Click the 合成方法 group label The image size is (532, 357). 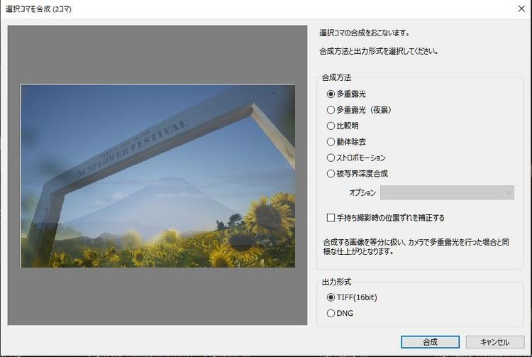pos(336,77)
